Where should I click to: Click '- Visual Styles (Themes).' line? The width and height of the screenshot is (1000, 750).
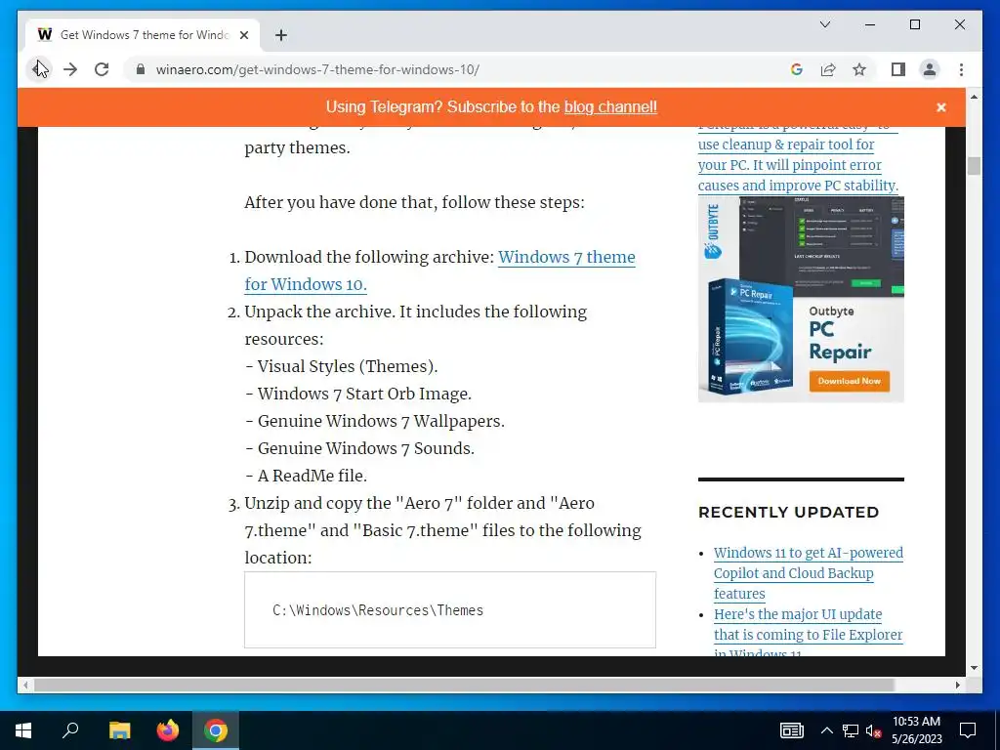tap(341, 366)
